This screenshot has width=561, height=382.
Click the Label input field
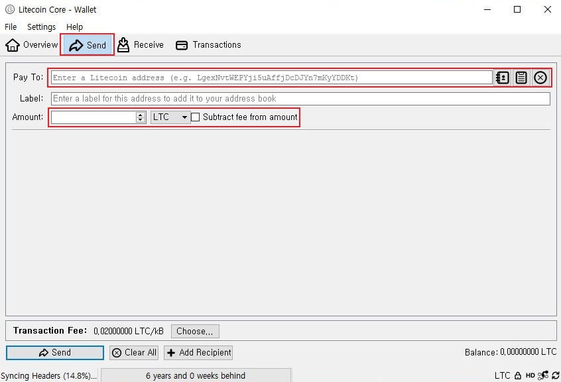click(300, 99)
